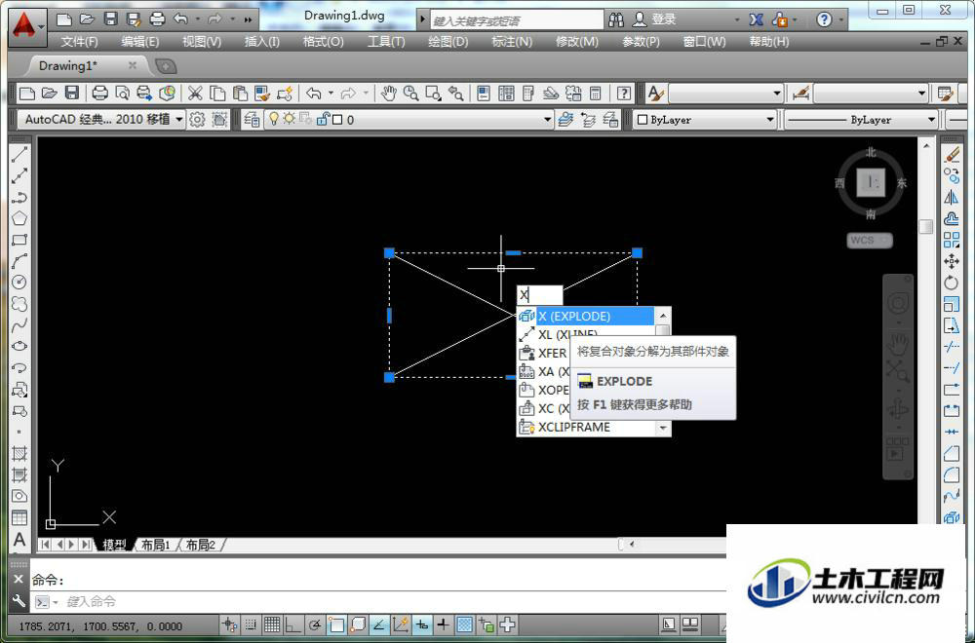Click the Move modify tool
This screenshot has height=643, width=975.
(x=952, y=261)
